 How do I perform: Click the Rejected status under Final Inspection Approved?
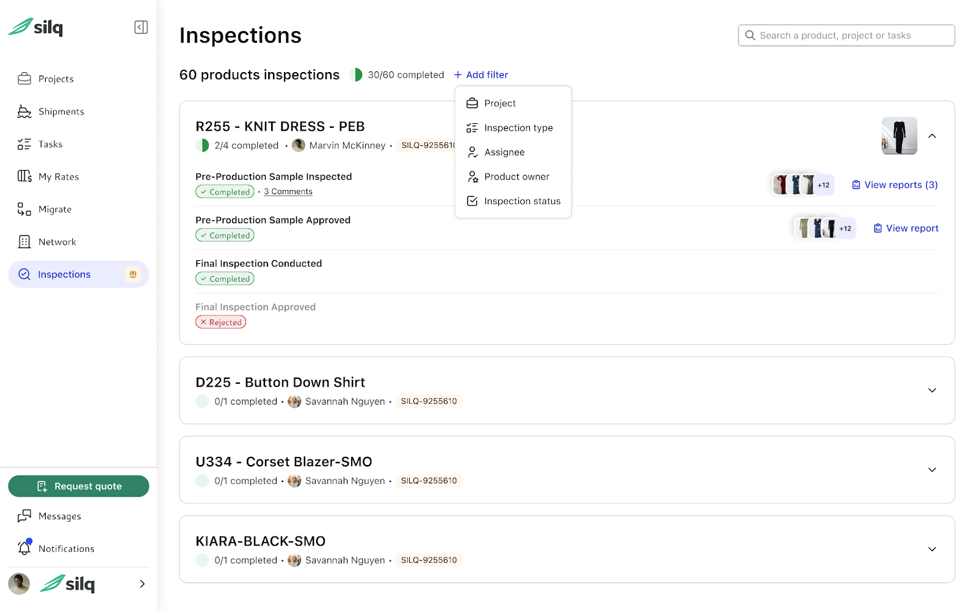coord(220,322)
